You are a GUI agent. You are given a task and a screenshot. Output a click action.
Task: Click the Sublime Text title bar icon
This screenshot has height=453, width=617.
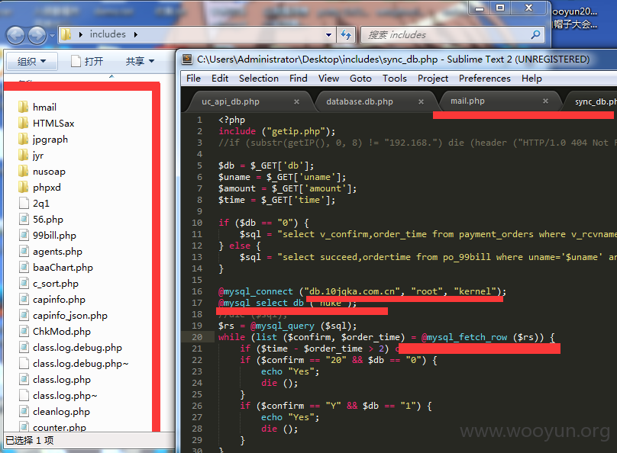[x=187, y=59]
